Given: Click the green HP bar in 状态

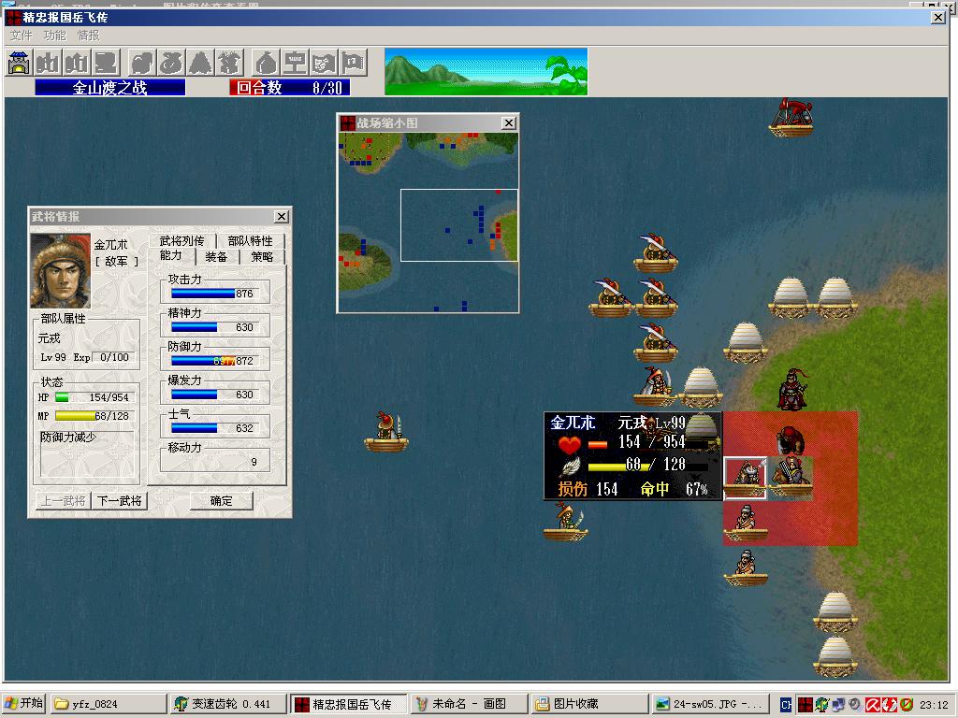Looking at the screenshot, I should (x=63, y=397).
